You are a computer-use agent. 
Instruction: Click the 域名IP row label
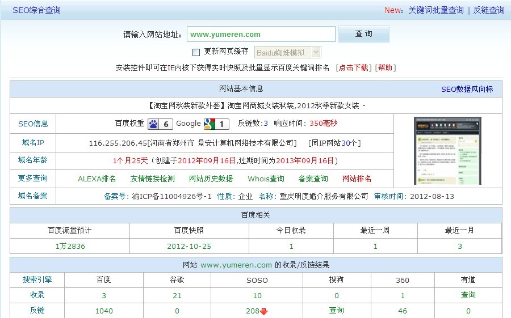(x=33, y=143)
